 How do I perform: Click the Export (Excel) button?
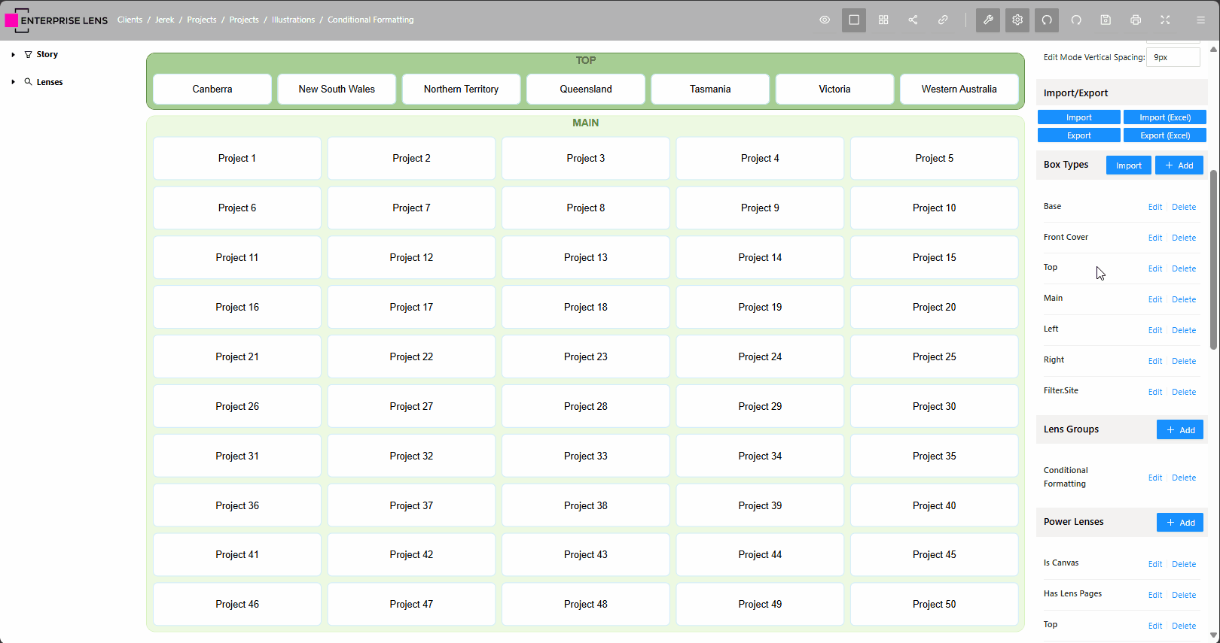tap(1164, 135)
